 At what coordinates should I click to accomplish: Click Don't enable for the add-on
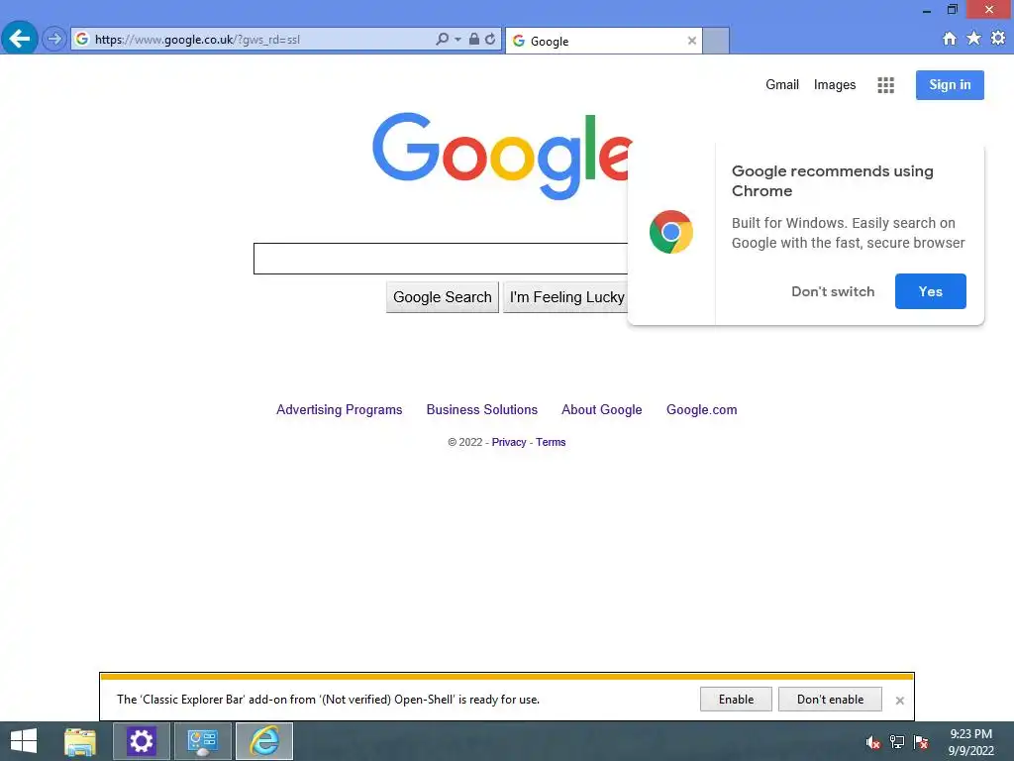830,699
